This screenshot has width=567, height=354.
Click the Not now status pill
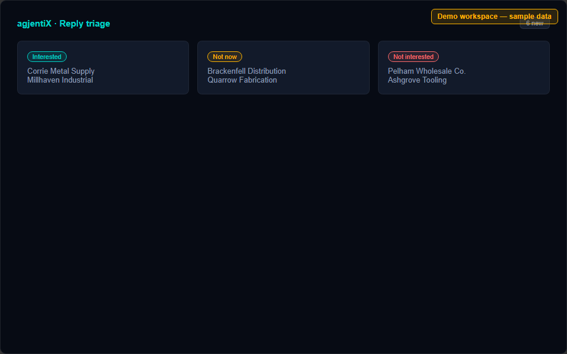coord(224,57)
